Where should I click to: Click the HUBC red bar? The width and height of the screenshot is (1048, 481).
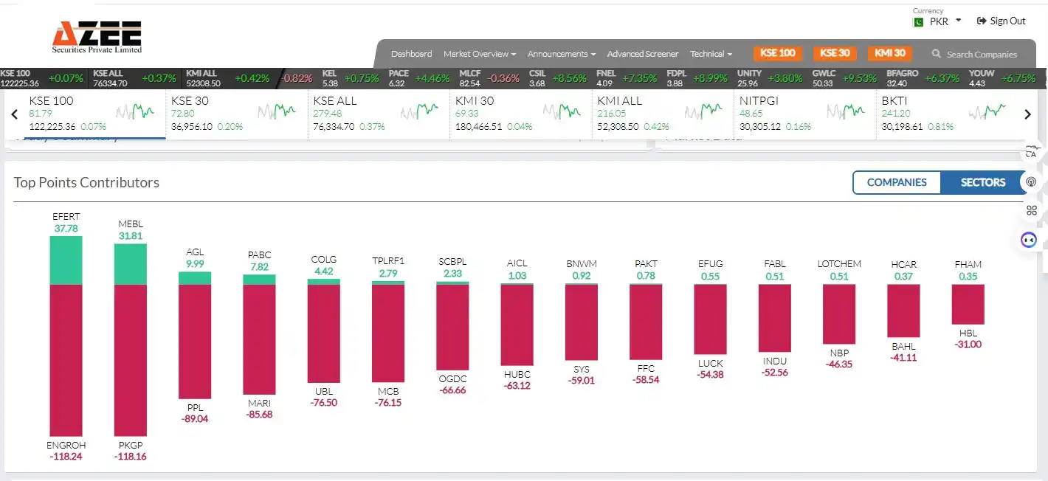tap(517, 325)
